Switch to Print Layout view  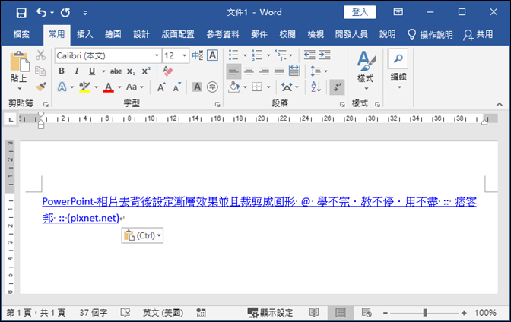pos(340,313)
